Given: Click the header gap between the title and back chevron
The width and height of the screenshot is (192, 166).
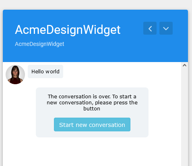Looking at the screenshot, I should (132, 29).
